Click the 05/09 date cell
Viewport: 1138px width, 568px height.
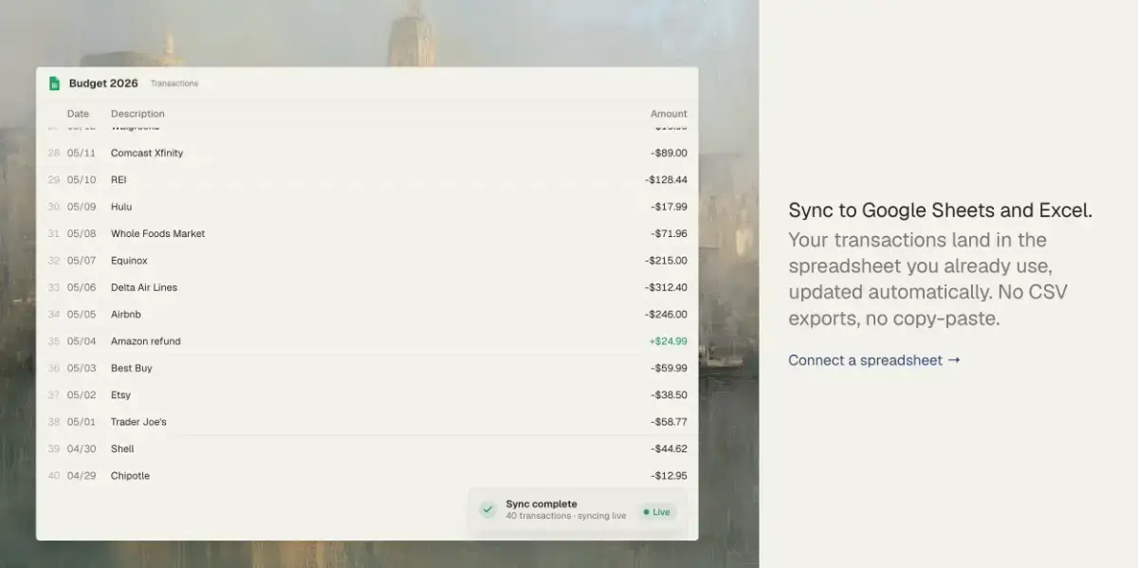pyautogui.click(x=82, y=207)
